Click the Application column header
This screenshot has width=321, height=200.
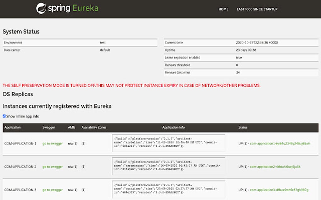click(13, 127)
